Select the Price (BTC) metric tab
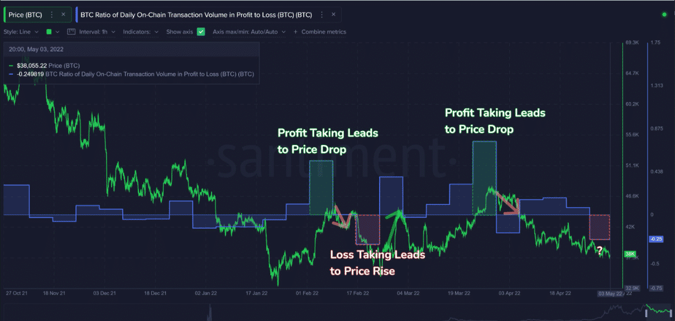The height and width of the screenshot is (321, 675). [25, 15]
